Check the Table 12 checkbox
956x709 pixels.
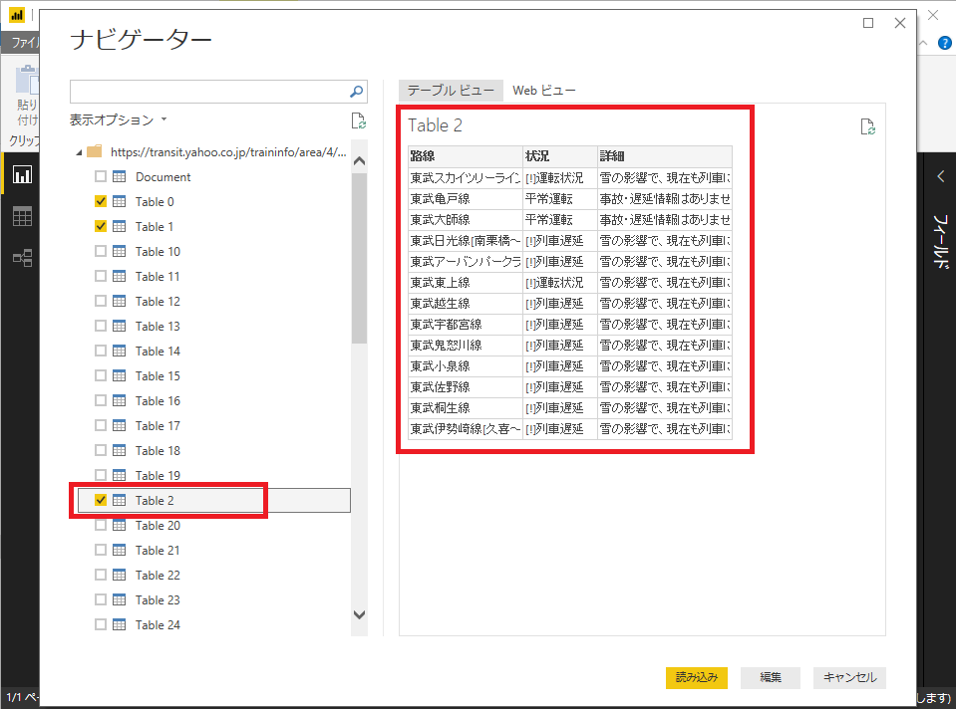pyautogui.click(x=101, y=301)
